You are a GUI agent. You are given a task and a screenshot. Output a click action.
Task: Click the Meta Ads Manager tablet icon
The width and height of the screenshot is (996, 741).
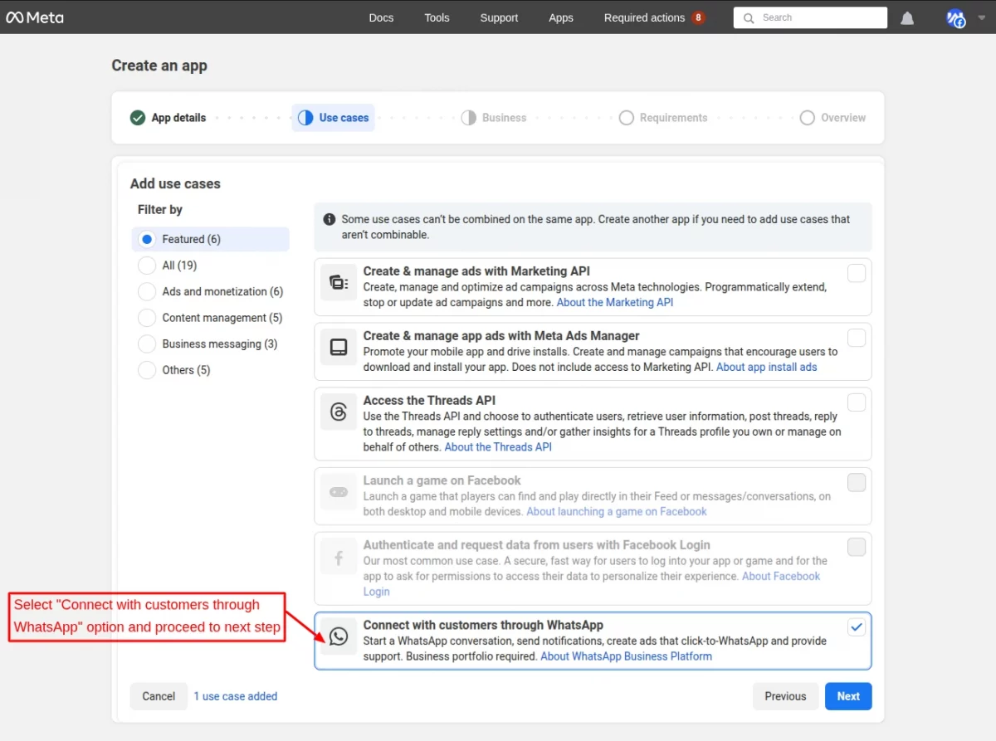point(339,348)
